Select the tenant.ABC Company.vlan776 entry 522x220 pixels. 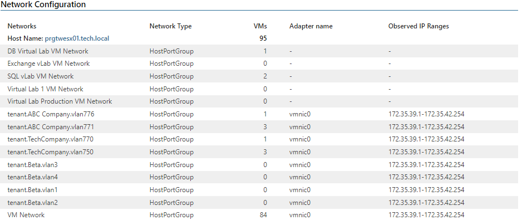point(51,114)
